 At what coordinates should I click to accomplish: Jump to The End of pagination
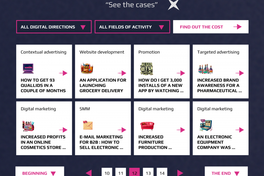[226, 173]
